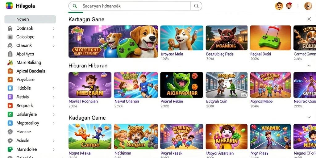Open the dog avatar profile icon
The height and width of the screenshot is (158, 316).
[308, 6]
